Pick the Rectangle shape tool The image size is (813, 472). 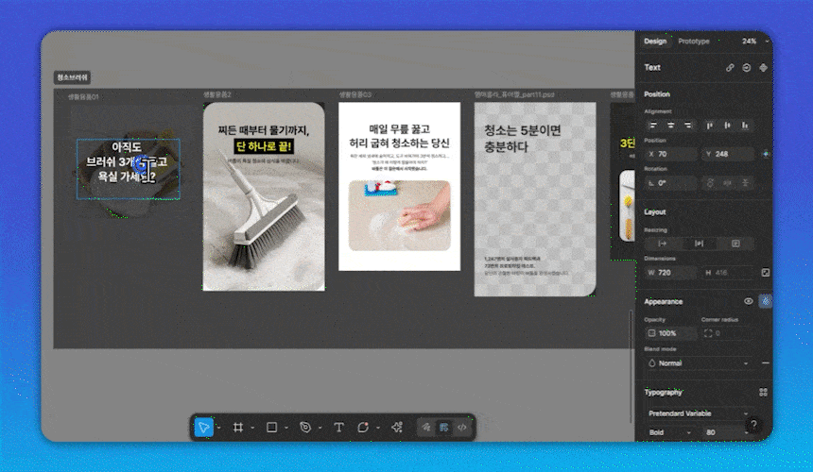click(271, 428)
